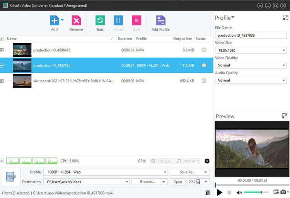The width and height of the screenshot is (290, 198).
Task: Click the film strip profile icon
Action: coord(11,177)
